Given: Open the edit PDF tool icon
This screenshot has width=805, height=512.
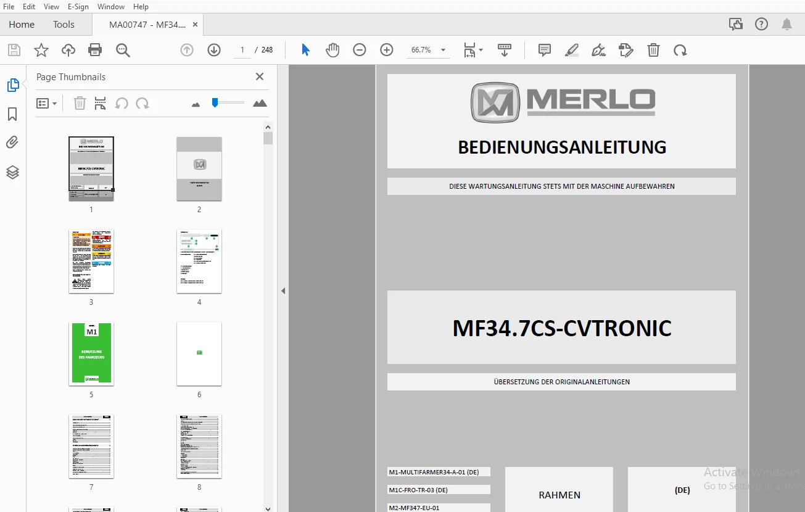Looking at the screenshot, I should coord(626,50).
